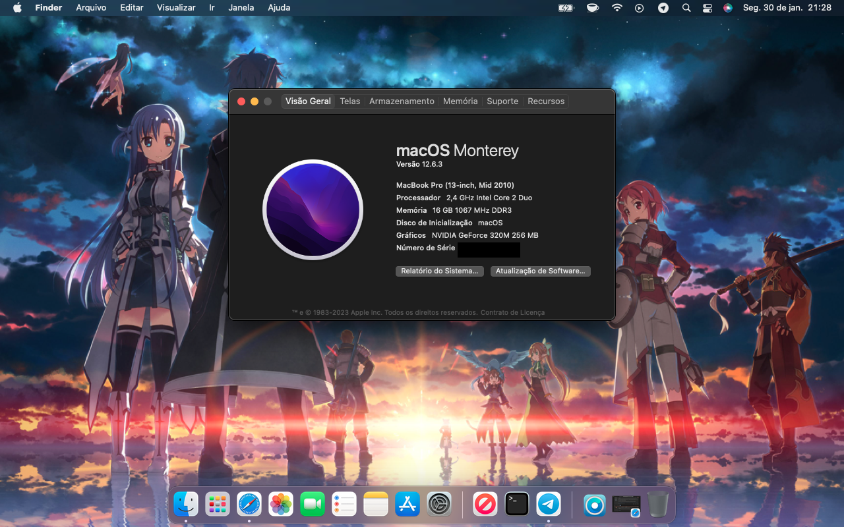Open the blue circular-ring app in Dock

pyautogui.click(x=595, y=505)
